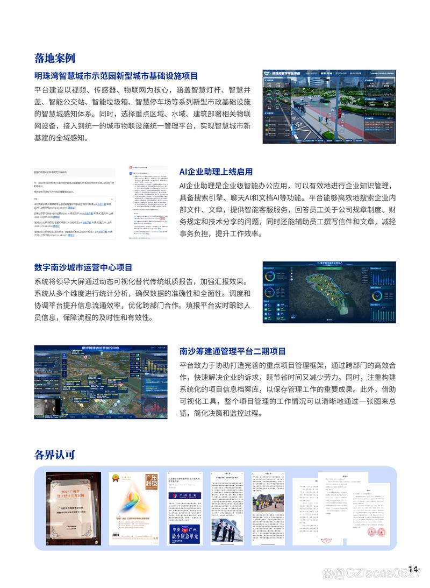Open the 南沙筹建通 monitoring center screenshot
The height and width of the screenshot is (588, 430).
[x=101, y=382]
